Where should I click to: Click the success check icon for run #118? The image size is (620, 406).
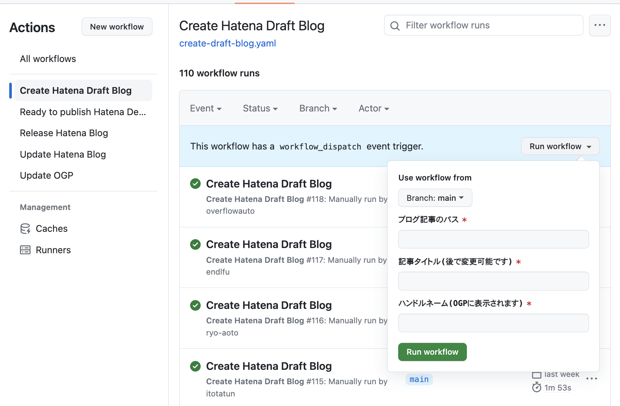pyautogui.click(x=195, y=183)
